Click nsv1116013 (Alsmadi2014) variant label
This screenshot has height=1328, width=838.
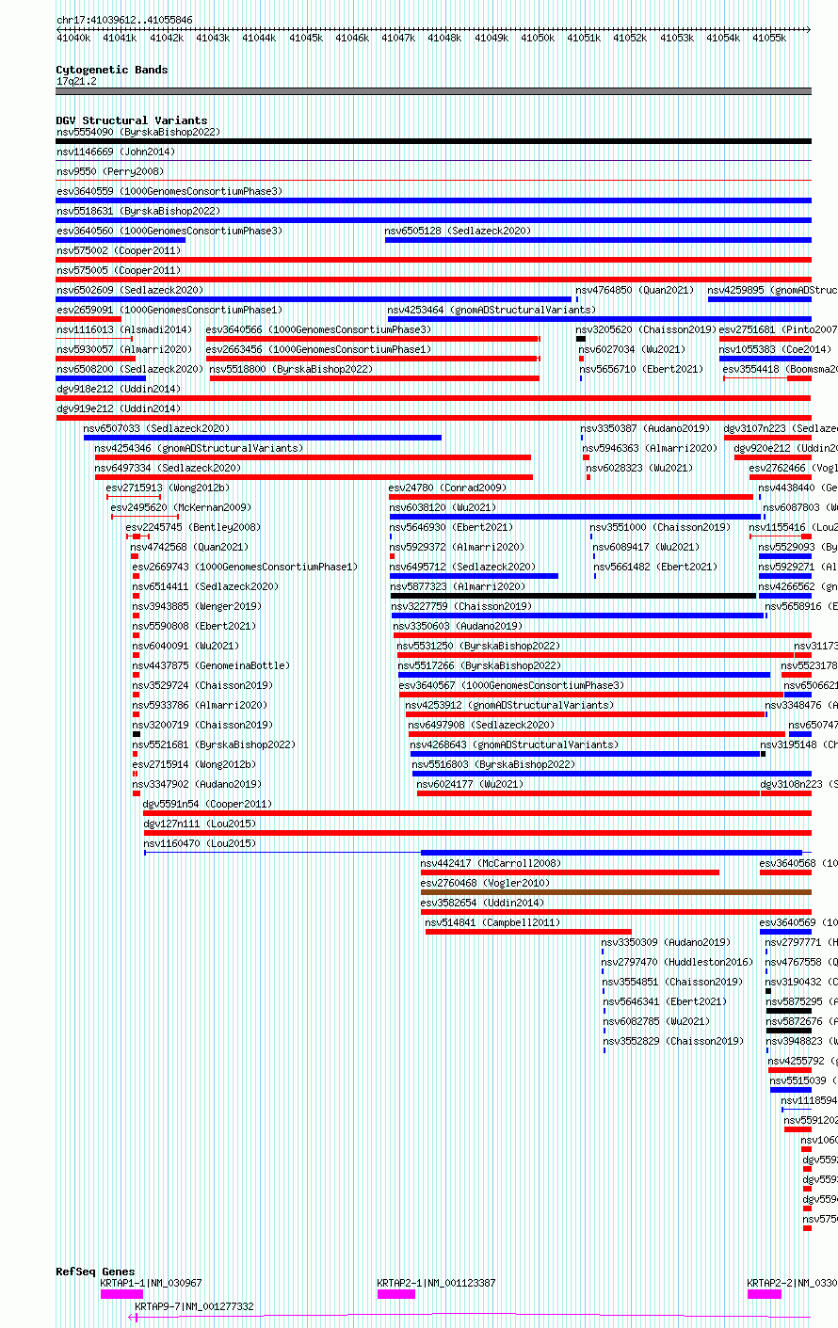point(124,329)
